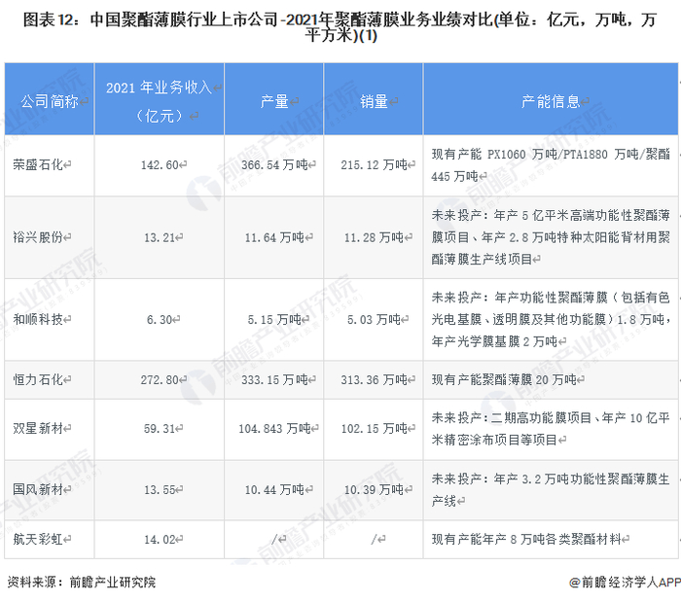Select company name 荣盛石化
This screenshot has width=681, height=602.
[x=38, y=165]
